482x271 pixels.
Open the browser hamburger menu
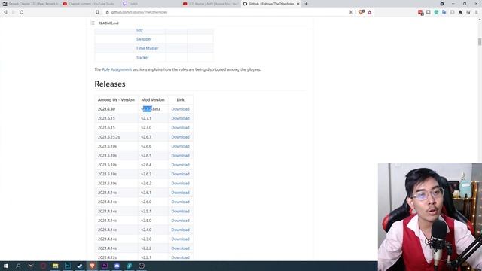coord(477,12)
